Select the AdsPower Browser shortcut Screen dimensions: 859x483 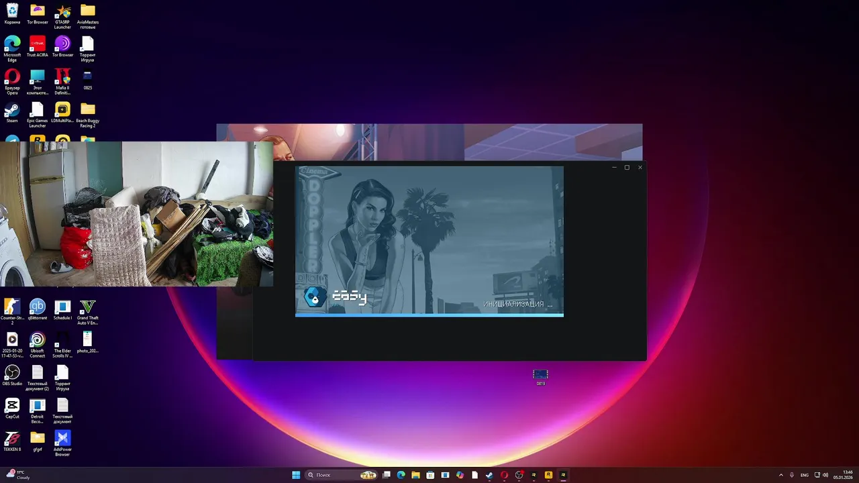(x=62, y=443)
